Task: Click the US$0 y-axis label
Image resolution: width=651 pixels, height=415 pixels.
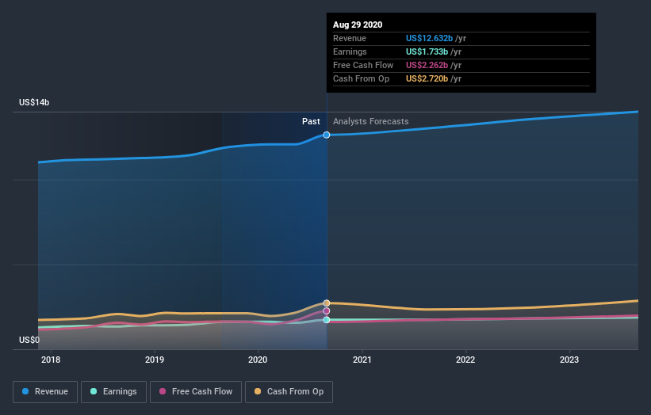Action: point(29,340)
